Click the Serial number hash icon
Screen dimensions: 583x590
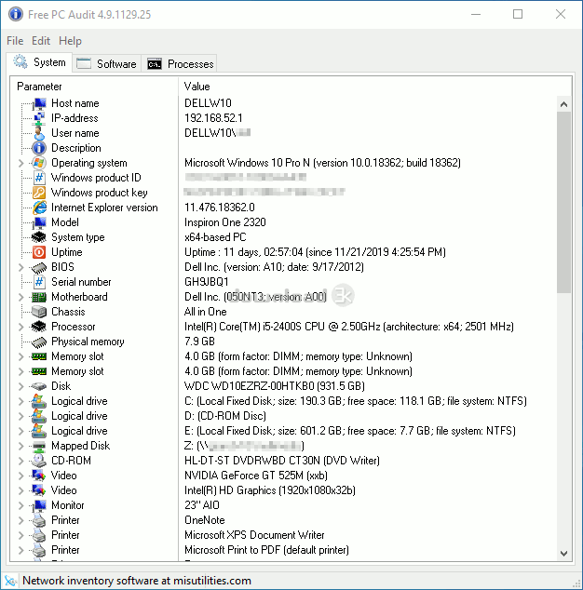point(39,282)
